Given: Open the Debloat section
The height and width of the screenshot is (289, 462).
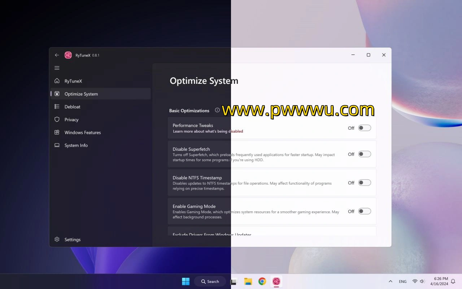Looking at the screenshot, I should tap(100, 107).
